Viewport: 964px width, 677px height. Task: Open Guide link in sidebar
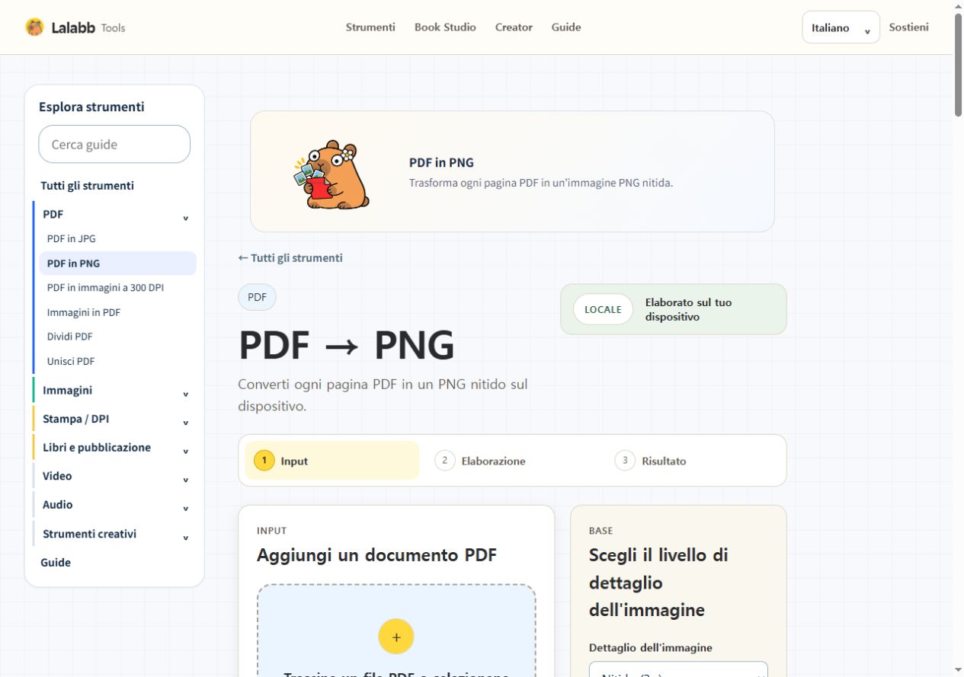coord(56,563)
